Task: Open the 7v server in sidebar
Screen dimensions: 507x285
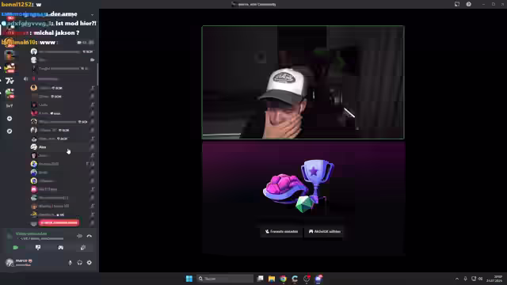Action: click(x=10, y=81)
